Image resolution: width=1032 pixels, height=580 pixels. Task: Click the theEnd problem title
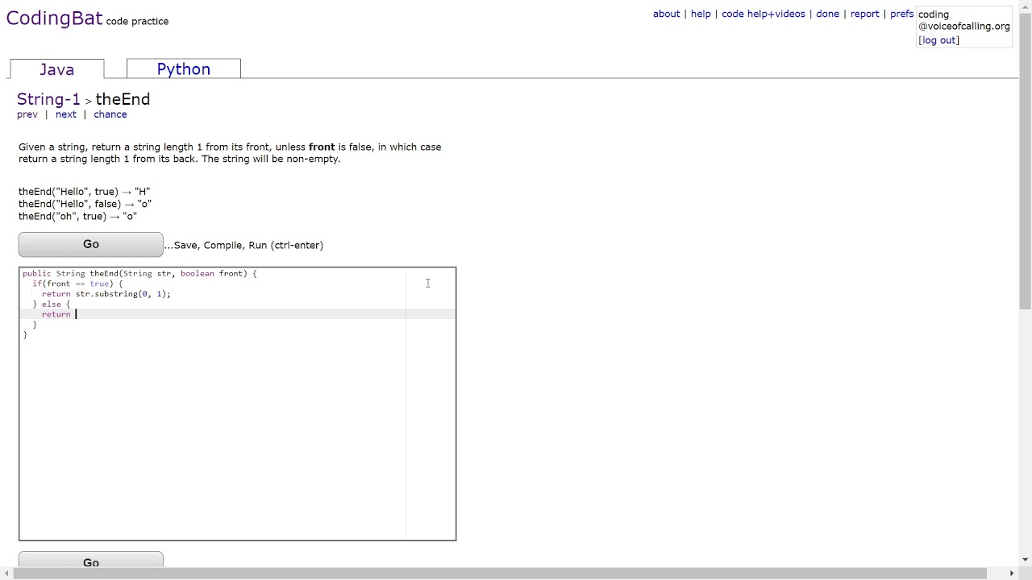point(123,99)
